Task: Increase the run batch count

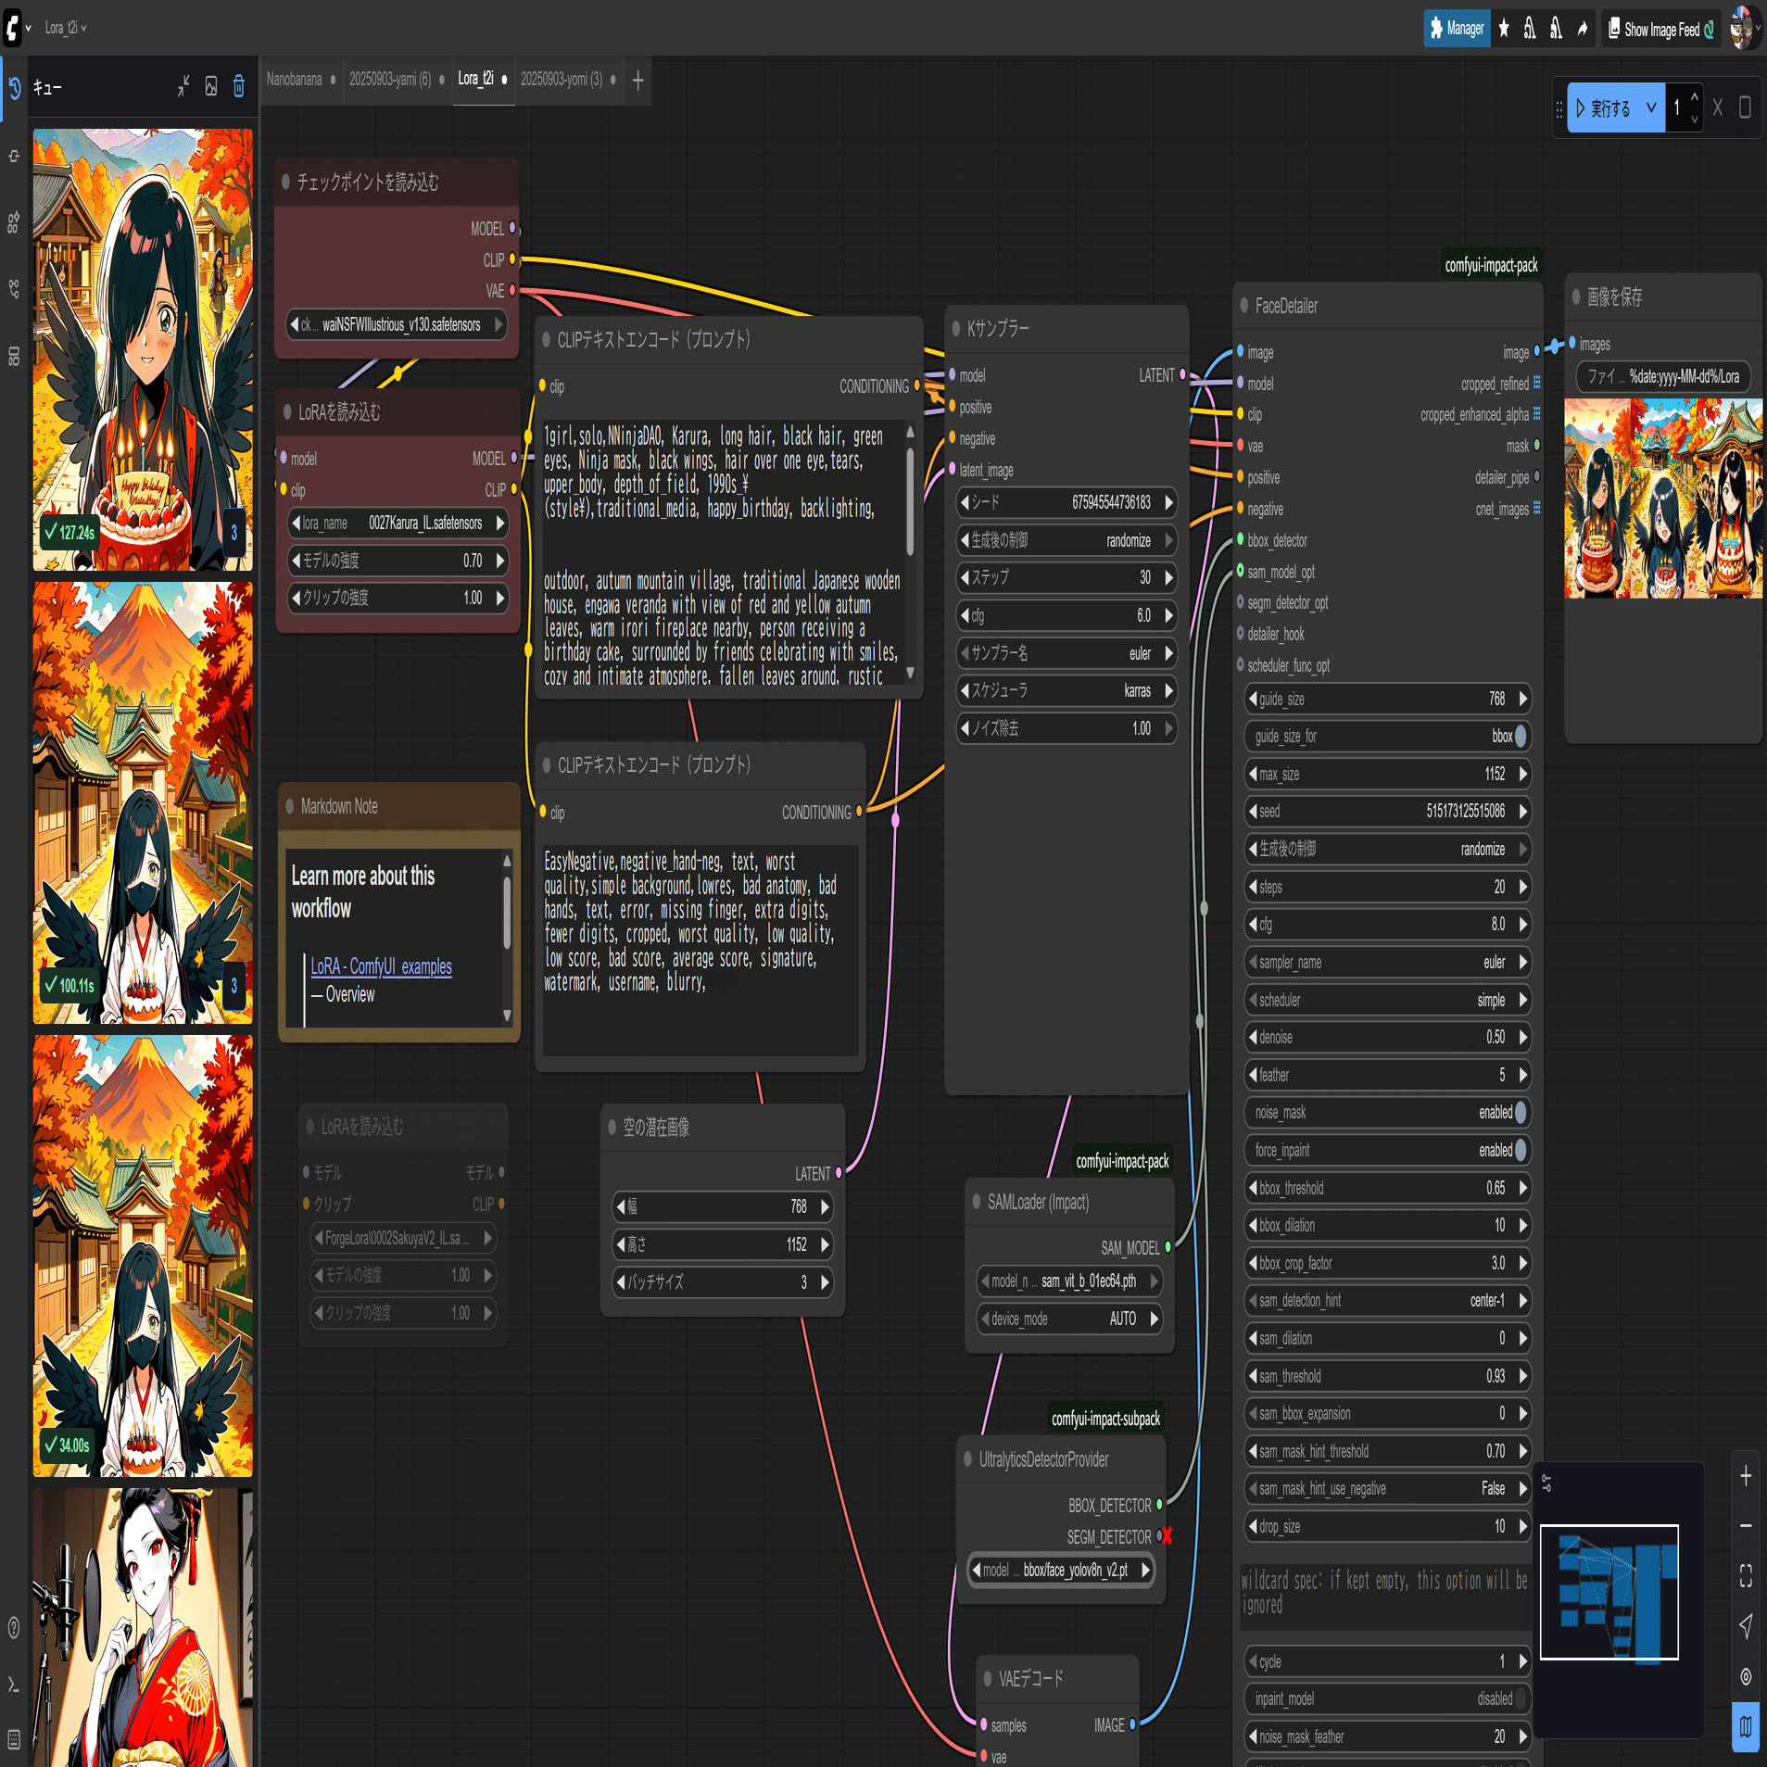Action: tap(1694, 97)
